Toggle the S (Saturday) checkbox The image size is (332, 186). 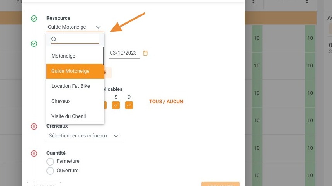pyautogui.click(x=116, y=105)
